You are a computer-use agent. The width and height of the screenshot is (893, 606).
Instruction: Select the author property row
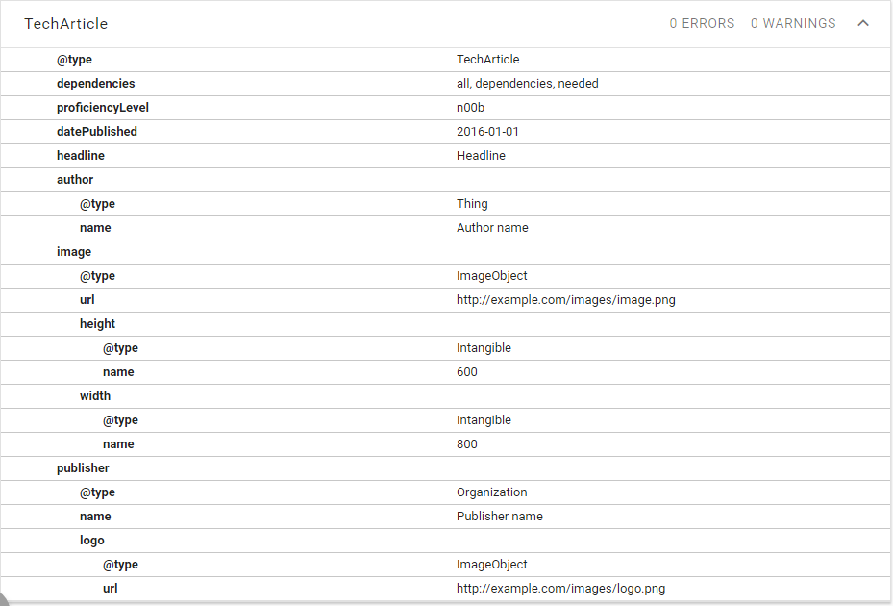click(75, 180)
